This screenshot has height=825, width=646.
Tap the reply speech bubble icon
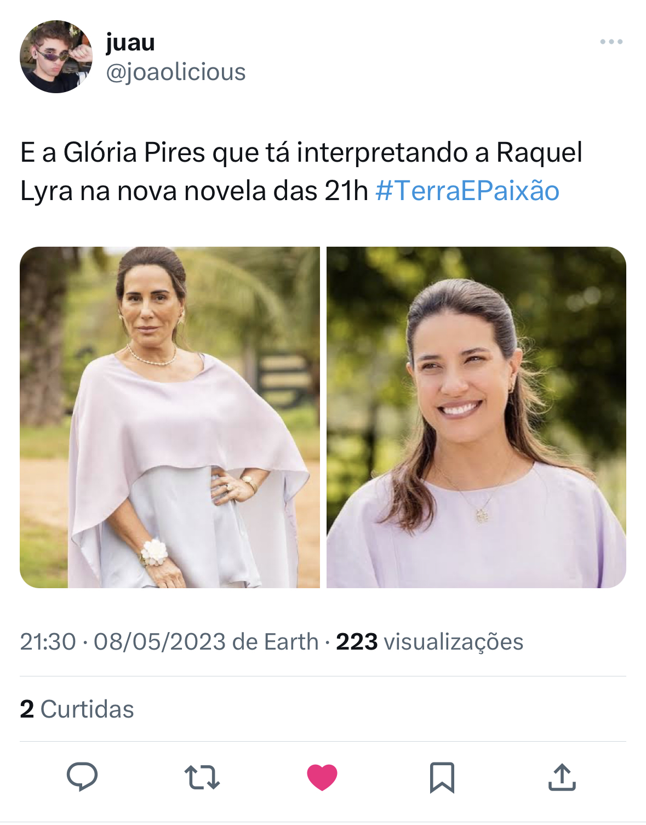tap(82, 777)
